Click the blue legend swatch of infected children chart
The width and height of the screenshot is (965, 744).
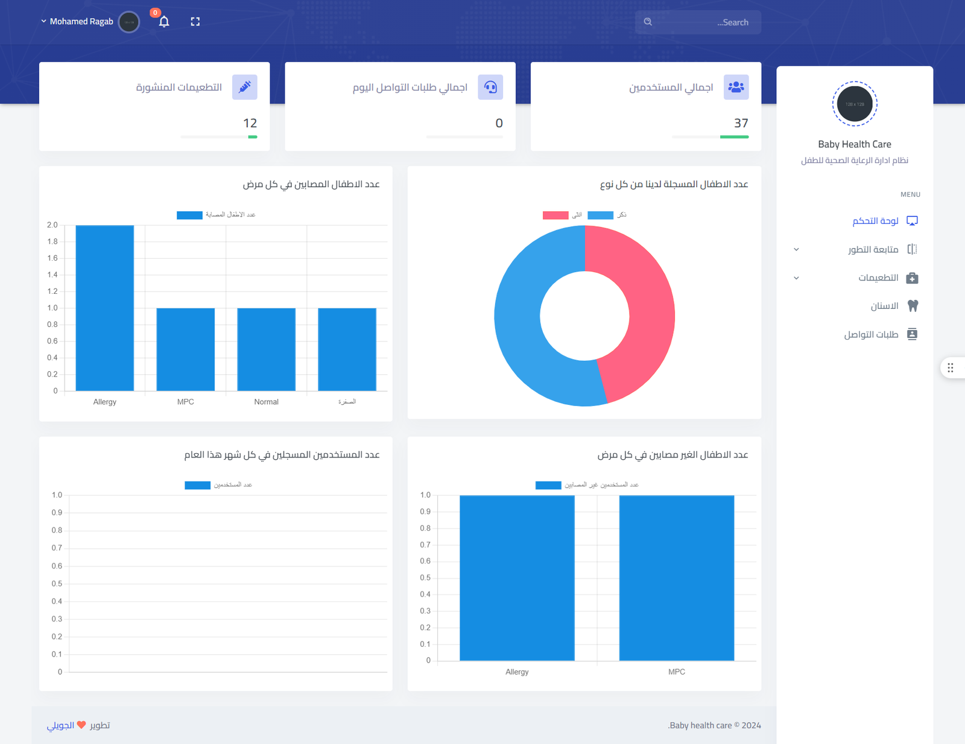point(189,215)
